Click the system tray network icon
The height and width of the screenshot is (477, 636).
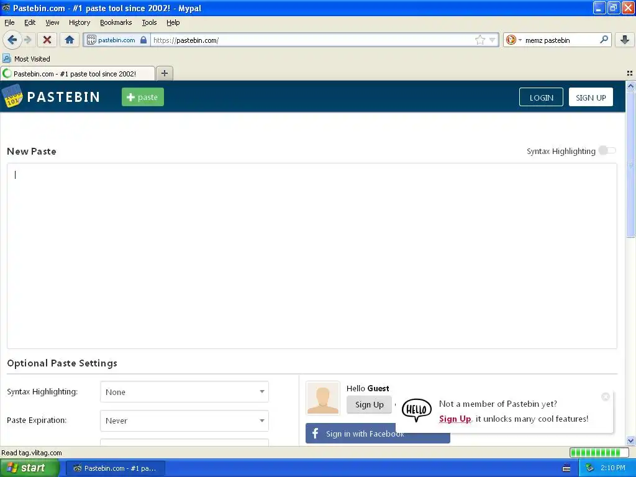point(590,468)
